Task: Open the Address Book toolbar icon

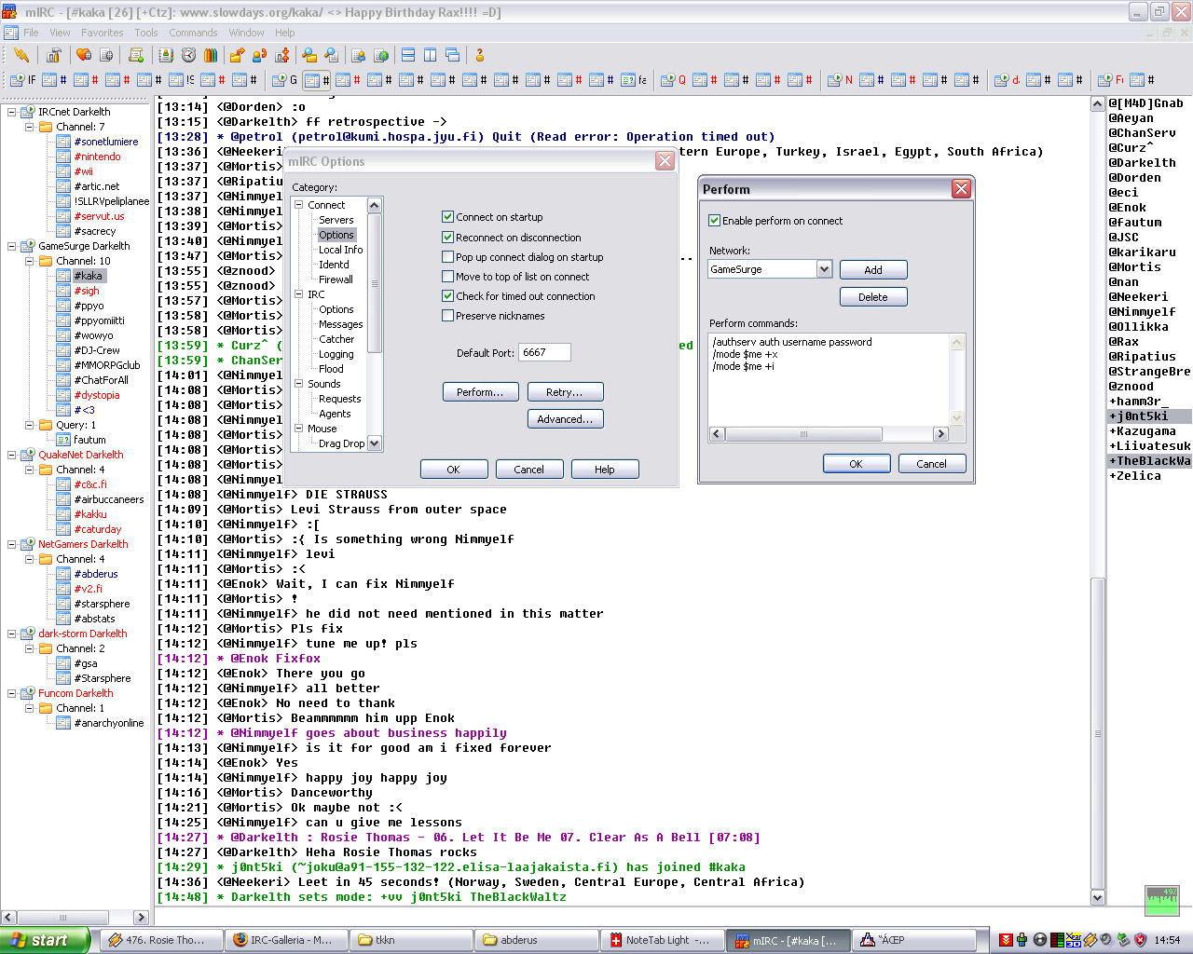Action: coord(167,55)
